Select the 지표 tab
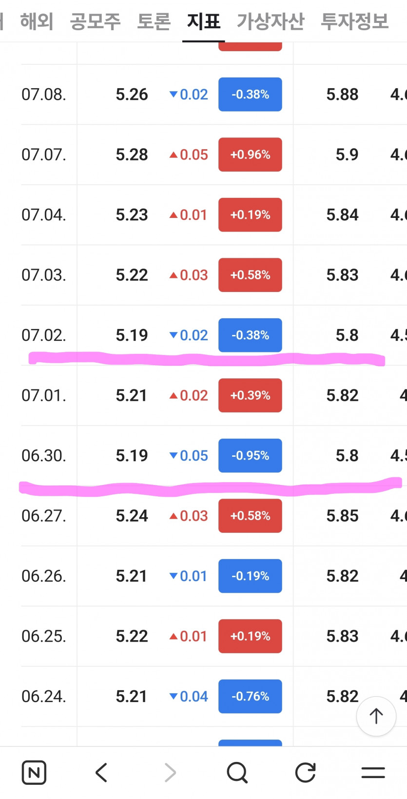407x799 pixels. (204, 21)
